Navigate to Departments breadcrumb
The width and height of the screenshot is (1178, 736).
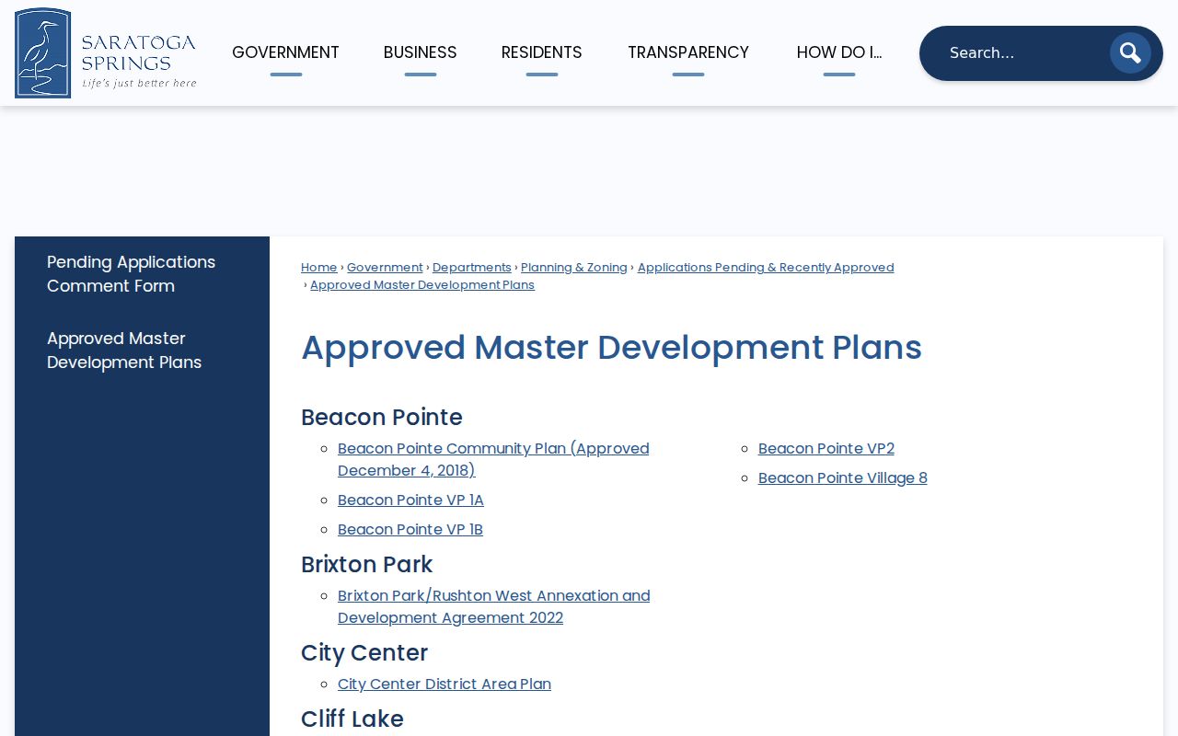pos(472,268)
